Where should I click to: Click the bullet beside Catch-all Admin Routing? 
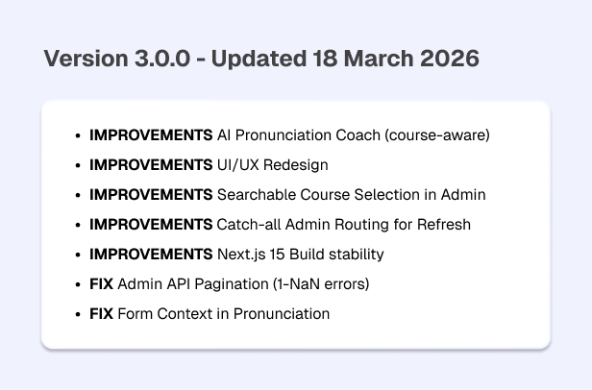(x=77, y=226)
